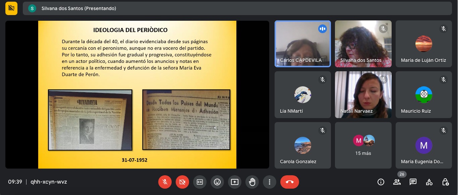Select Natali Narvaez video tile
This screenshot has width=458, height=195.
pyautogui.click(x=363, y=94)
